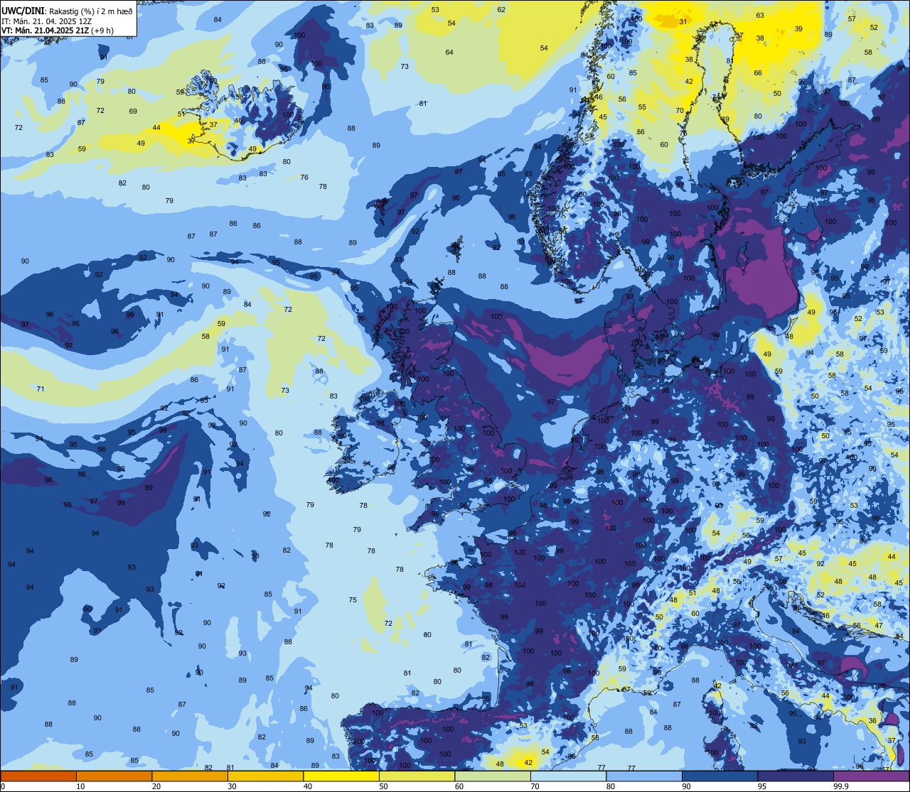Click the valid time line 'VT: Mán. 21.04.2025 21Z (+9 h)'
Image resolution: width=910 pixels, height=792 pixels.
(x=58, y=31)
